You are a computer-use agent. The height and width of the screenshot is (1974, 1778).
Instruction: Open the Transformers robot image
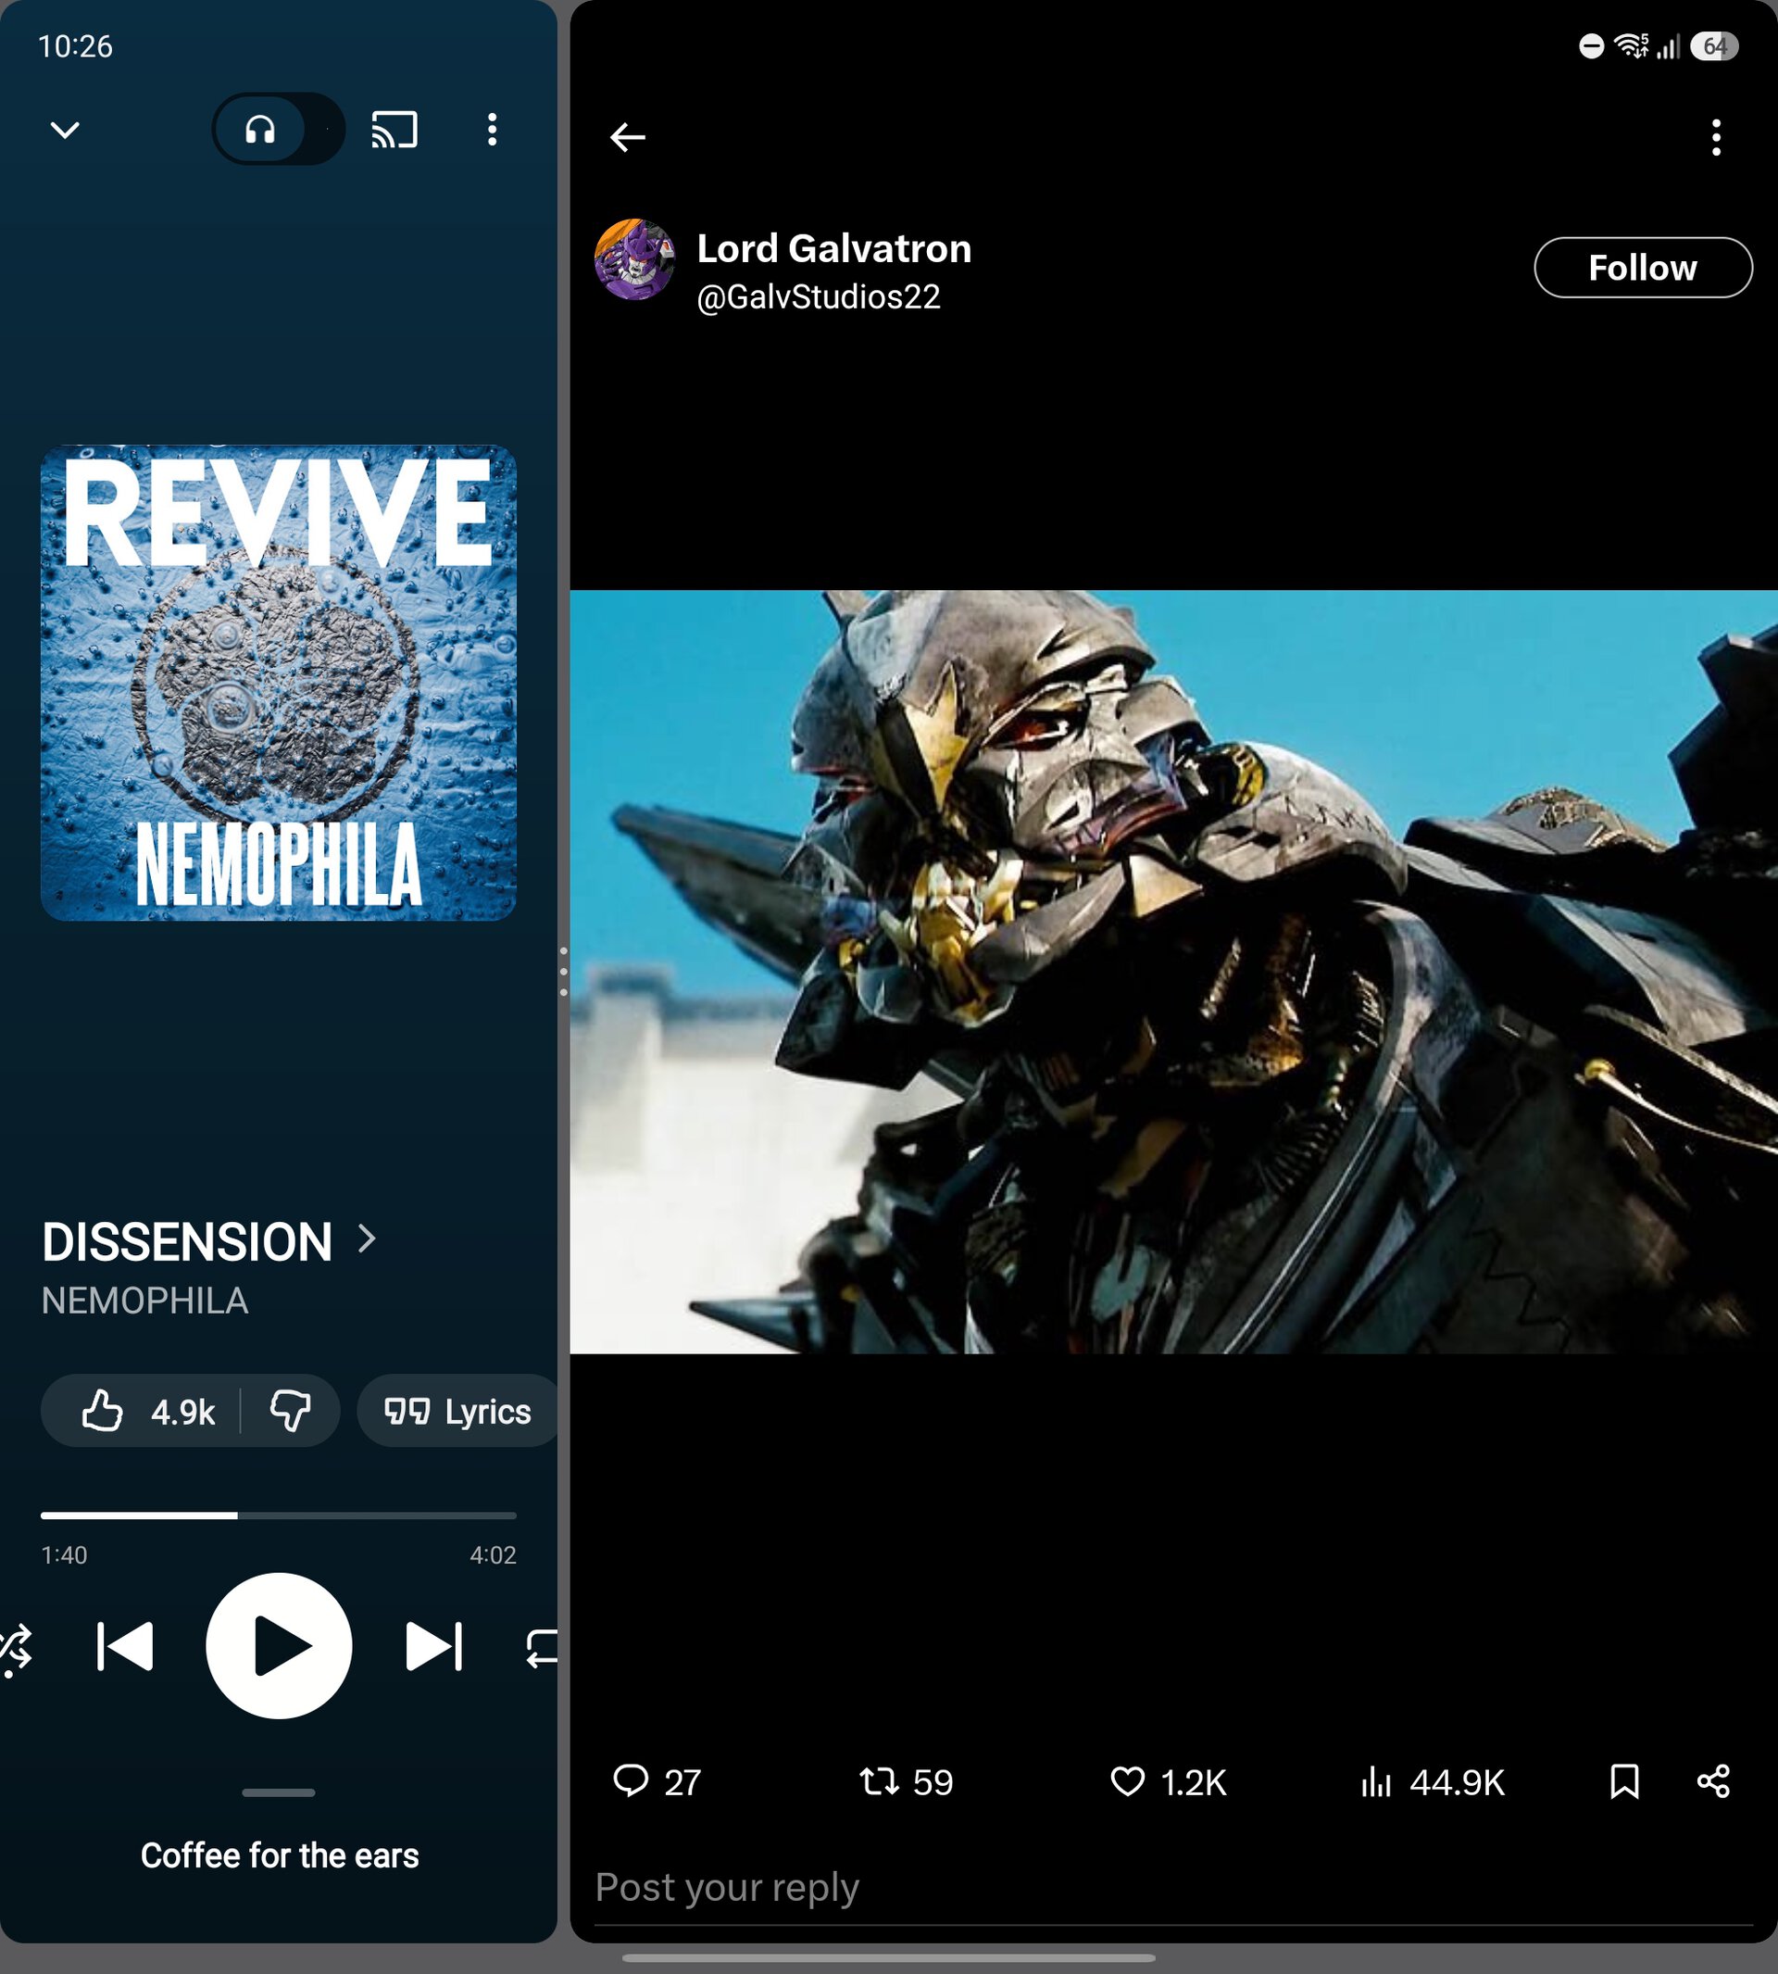pyautogui.click(x=1173, y=972)
